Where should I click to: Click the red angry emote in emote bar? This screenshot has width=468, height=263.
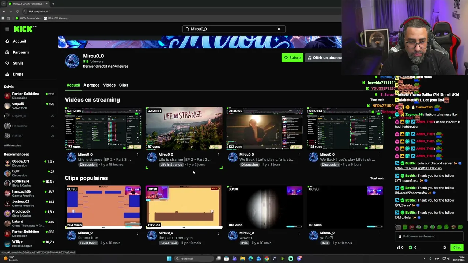point(412,227)
